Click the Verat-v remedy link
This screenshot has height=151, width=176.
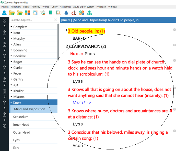pyautogui.click(x=82, y=103)
